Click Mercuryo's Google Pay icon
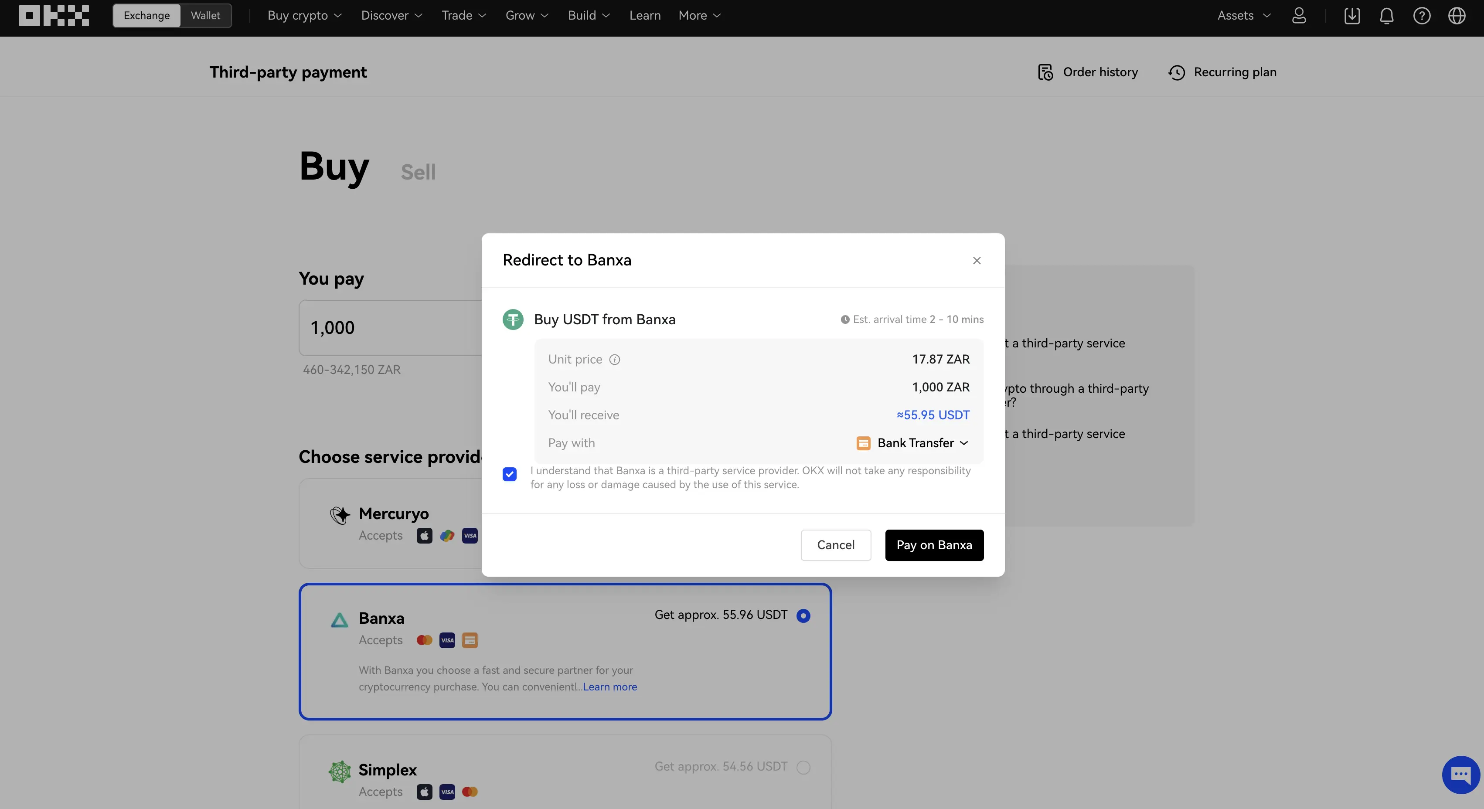This screenshot has width=1484, height=809. coord(447,536)
